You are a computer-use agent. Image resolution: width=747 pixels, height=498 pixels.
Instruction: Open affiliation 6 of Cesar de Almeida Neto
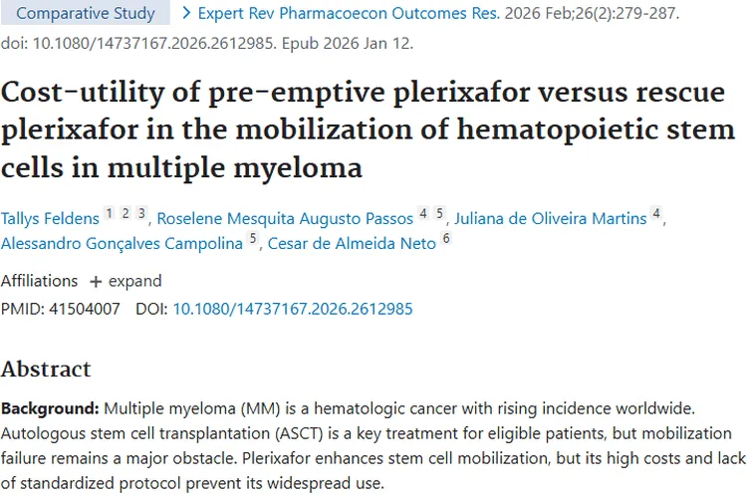[x=447, y=239]
